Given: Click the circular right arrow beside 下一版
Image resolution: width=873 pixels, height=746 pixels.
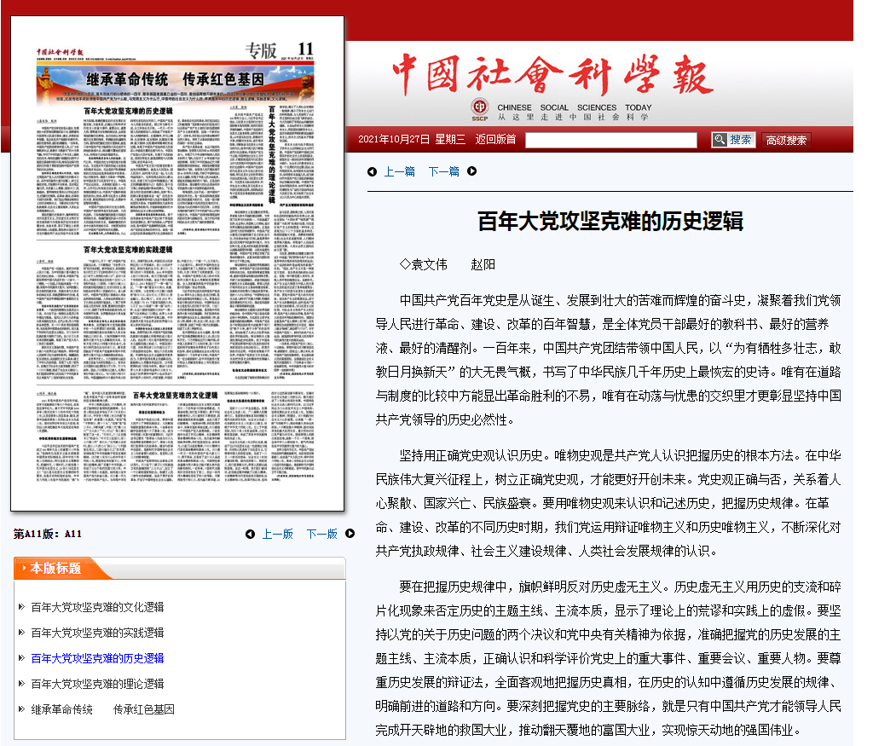Looking at the screenshot, I should coord(349,534).
